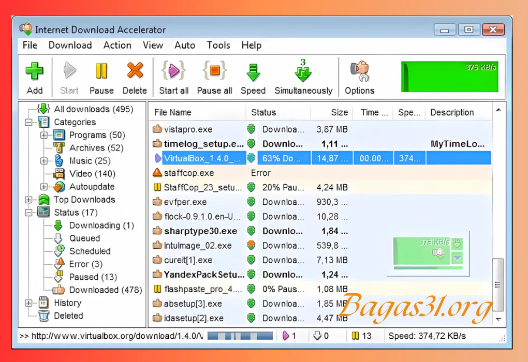
Task: Add a new download
Action: click(x=34, y=76)
